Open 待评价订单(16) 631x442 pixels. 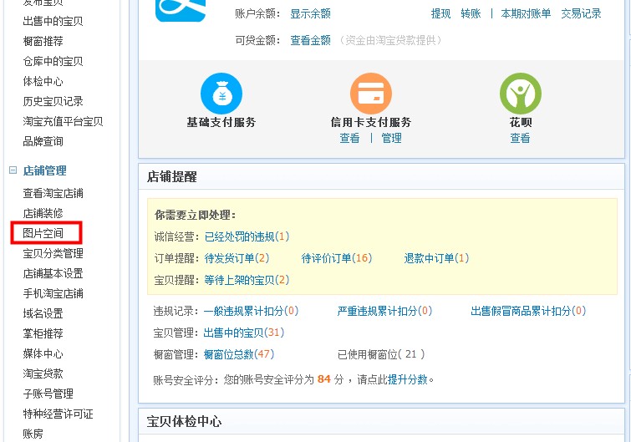click(x=337, y=258)
